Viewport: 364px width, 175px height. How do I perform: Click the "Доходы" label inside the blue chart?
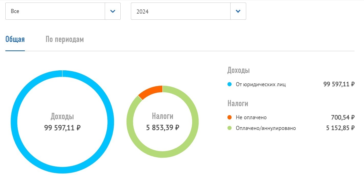[x=62, y=117]
